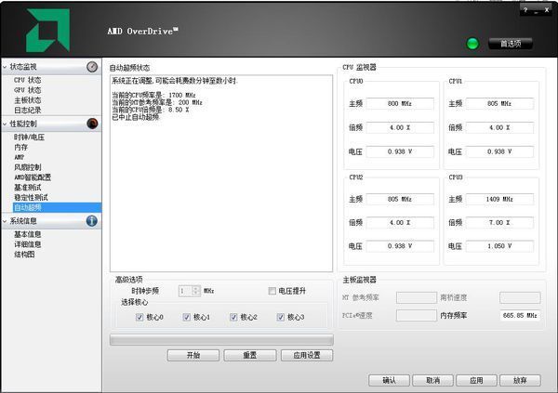Toggle the 核心0 checkbox
The image size is (558, 393).
pyautogui.click(x=139, y=317)
